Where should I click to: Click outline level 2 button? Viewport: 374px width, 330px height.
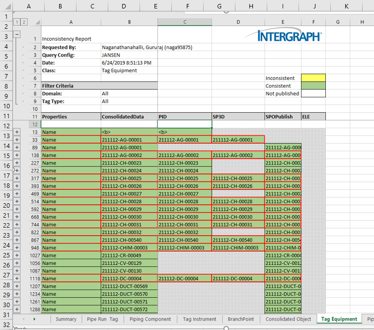tap(24, 22)
